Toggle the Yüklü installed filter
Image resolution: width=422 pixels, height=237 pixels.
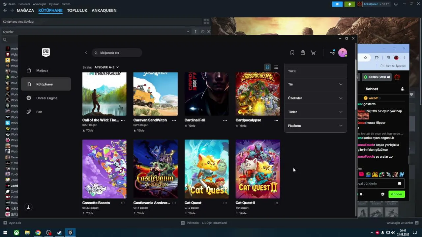[316, 71]
